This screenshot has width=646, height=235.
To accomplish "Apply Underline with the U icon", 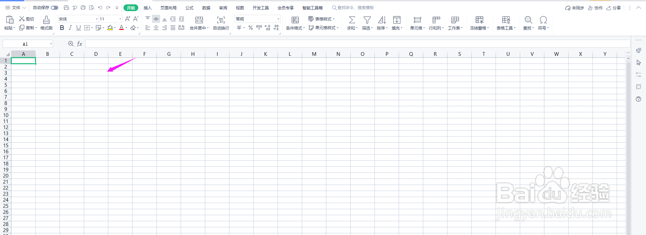I will tap(78, 28).
